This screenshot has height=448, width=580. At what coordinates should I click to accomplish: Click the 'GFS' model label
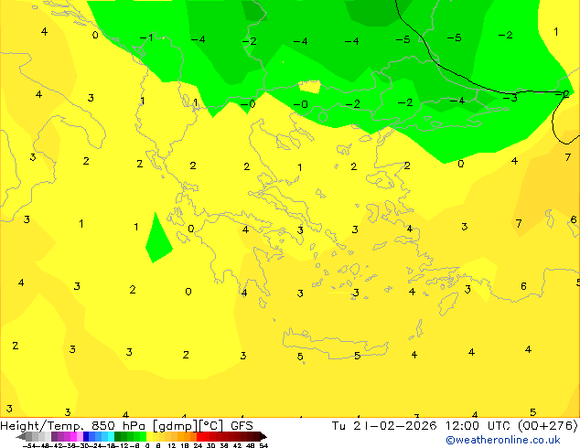242,426
